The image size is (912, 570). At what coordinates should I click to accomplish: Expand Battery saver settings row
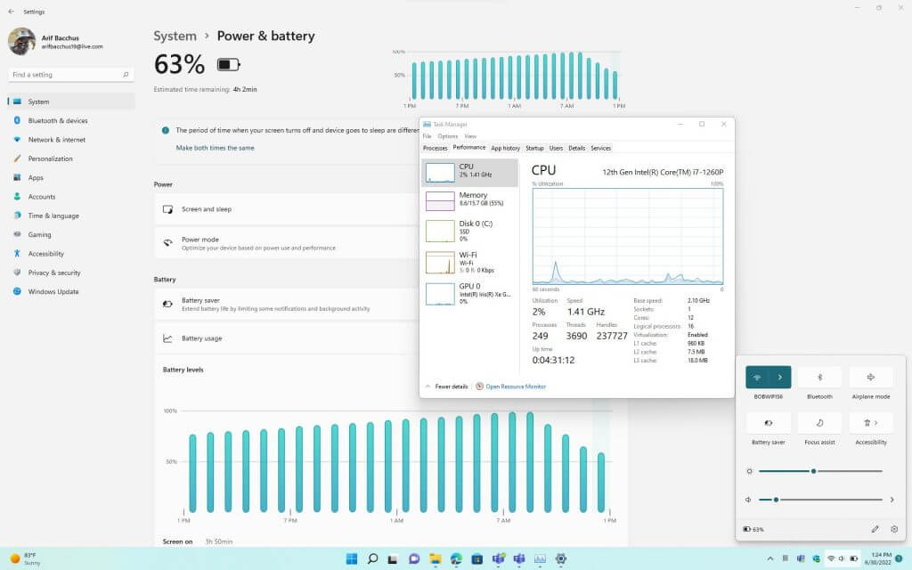click(288, 305)
